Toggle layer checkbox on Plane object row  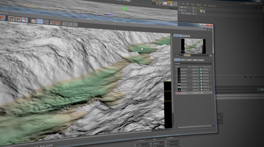point(193,8)
